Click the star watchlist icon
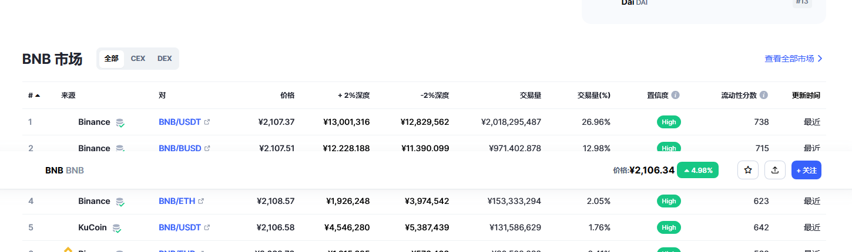Viewport: 852px width, 252px height. tap(748, 170)
